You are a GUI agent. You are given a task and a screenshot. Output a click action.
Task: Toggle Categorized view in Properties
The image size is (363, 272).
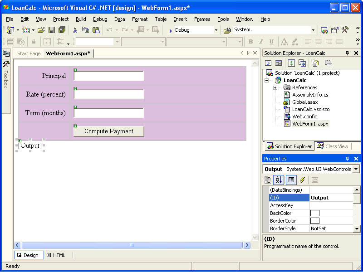pyautogui.click(x=268, y=180)
